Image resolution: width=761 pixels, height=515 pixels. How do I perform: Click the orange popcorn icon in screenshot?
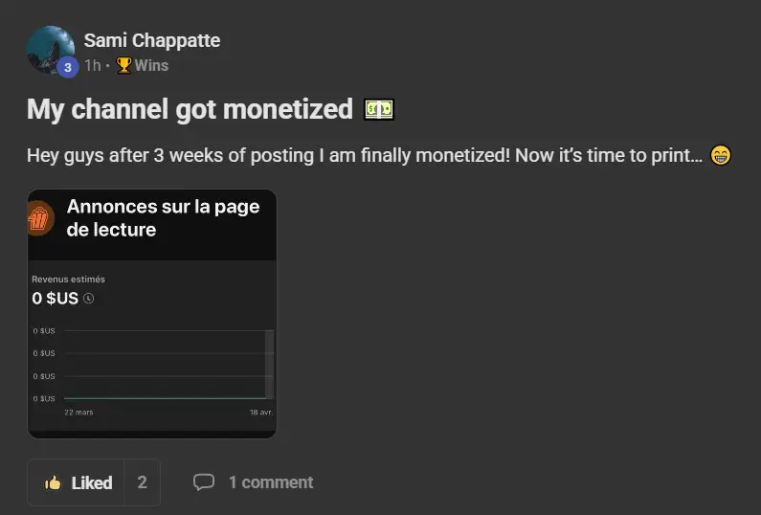(40, 218)
